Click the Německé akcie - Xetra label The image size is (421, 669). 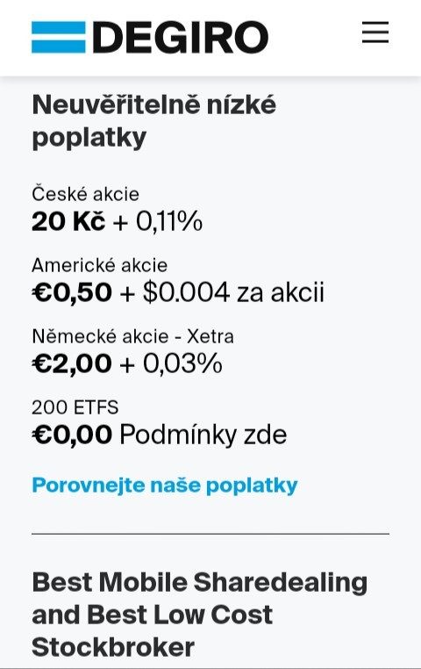point(133,336)
